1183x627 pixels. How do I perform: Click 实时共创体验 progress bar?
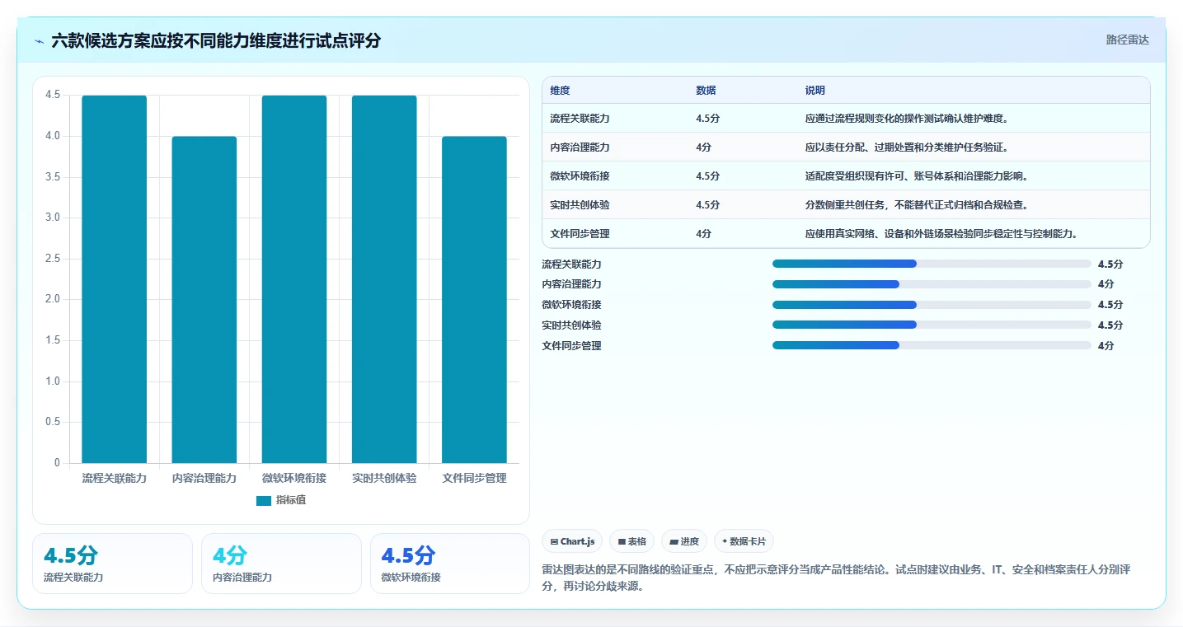tap(932, 325)
